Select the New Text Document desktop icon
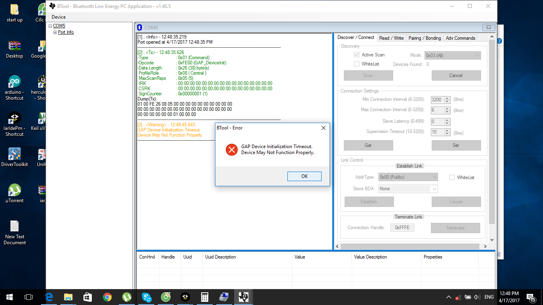Viewport: 543px width, 305px height. point(15,232)
